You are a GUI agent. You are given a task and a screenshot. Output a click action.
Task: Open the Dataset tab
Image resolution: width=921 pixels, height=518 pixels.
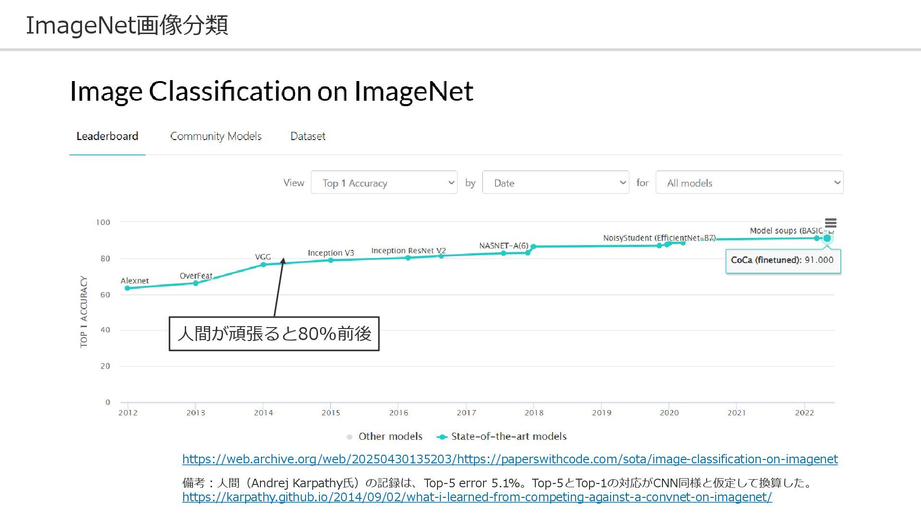(308, 136)
